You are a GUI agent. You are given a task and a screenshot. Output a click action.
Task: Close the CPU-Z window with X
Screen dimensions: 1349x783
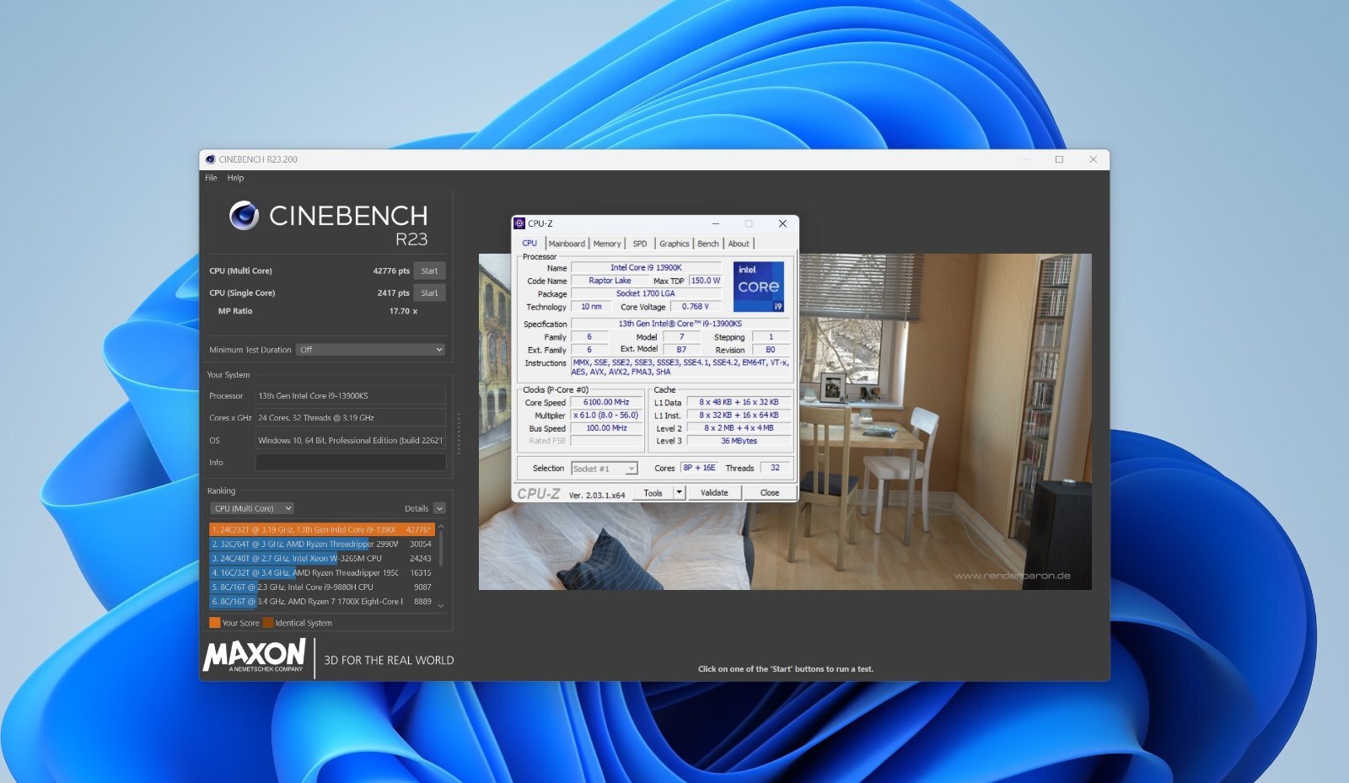click(x=782, y=223)
